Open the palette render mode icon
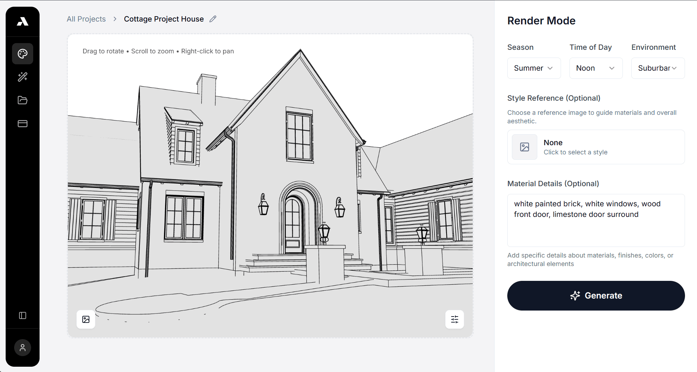The image size is (697, 372). click(23, 54)
